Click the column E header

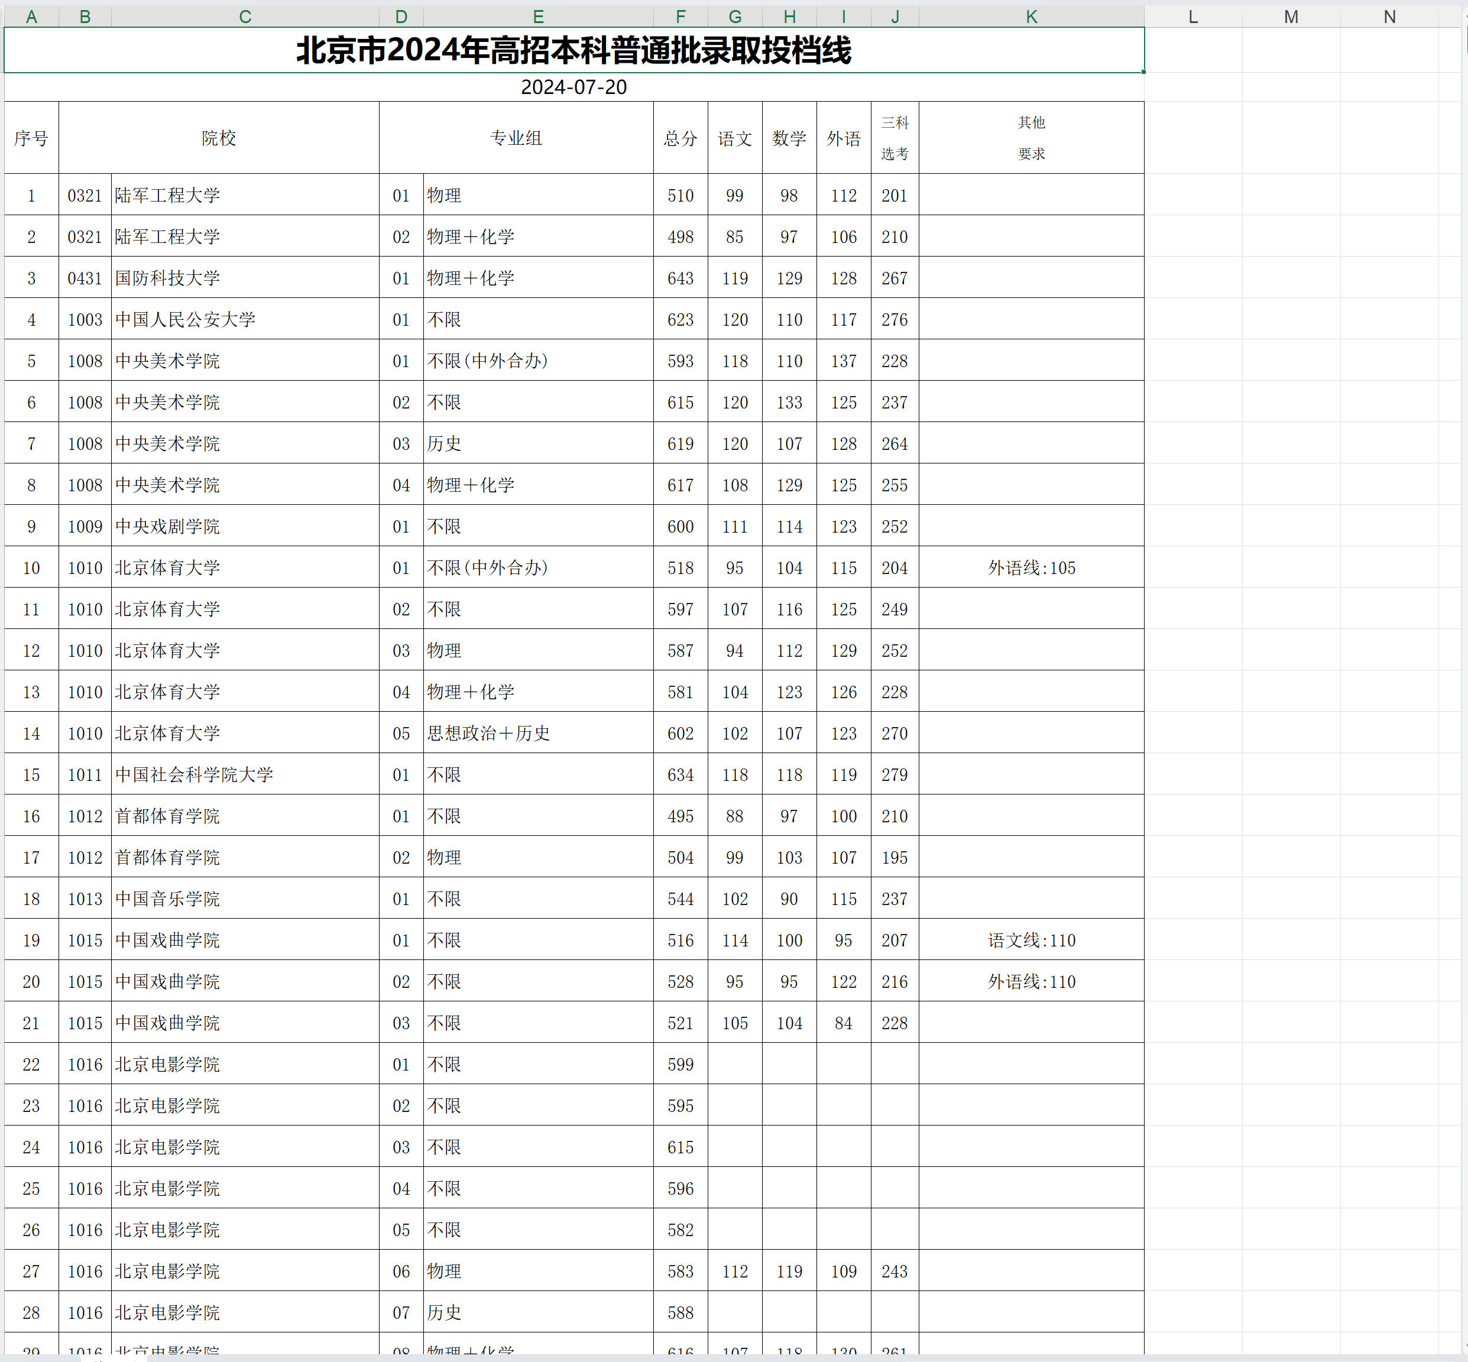pyautogui.click(x=538, y=16)
